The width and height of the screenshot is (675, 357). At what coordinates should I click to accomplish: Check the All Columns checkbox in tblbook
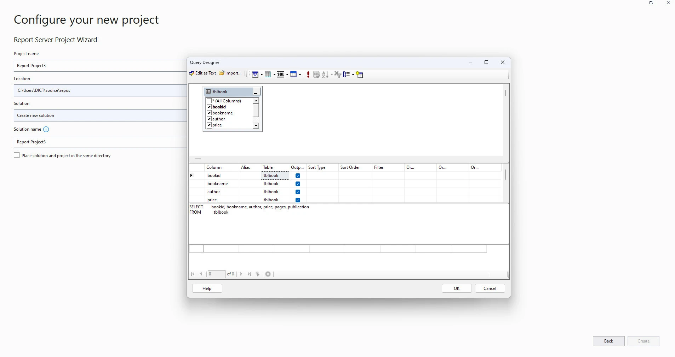tap(209, 101)
